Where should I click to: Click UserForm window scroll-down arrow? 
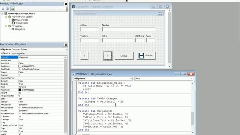pyautogui.click(x=169, y=66)
